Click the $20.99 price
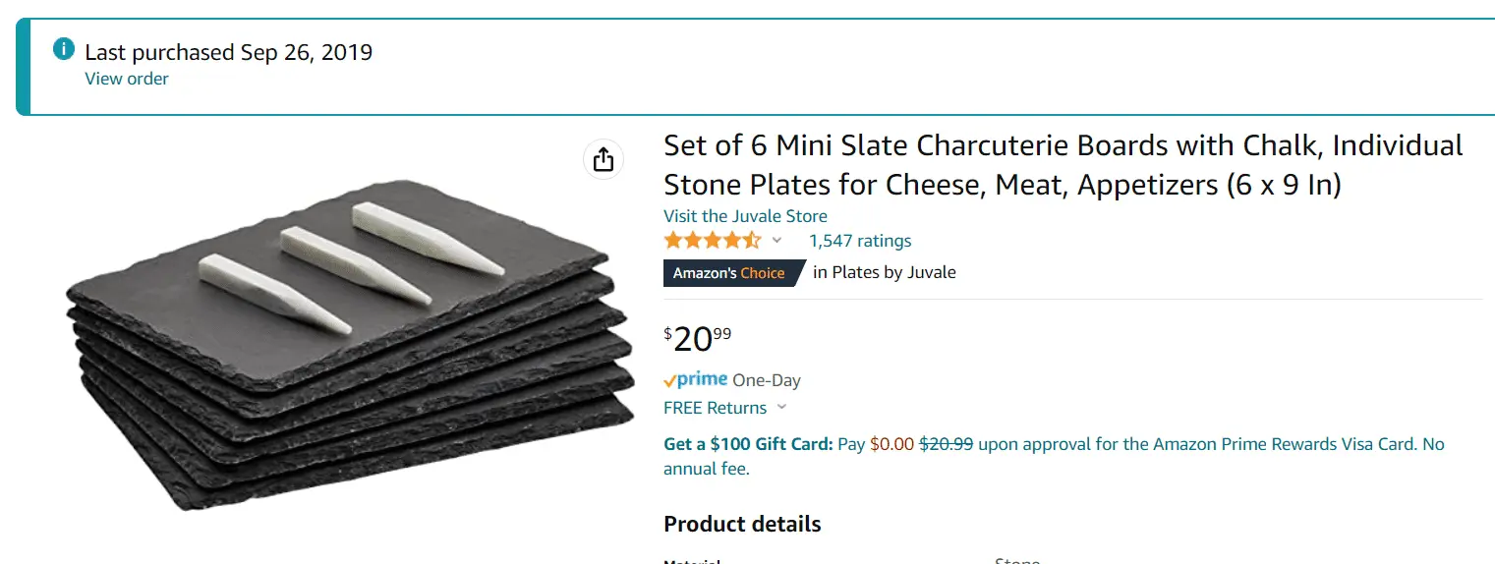Screen dimensions: 1495x564 [699, 338]
